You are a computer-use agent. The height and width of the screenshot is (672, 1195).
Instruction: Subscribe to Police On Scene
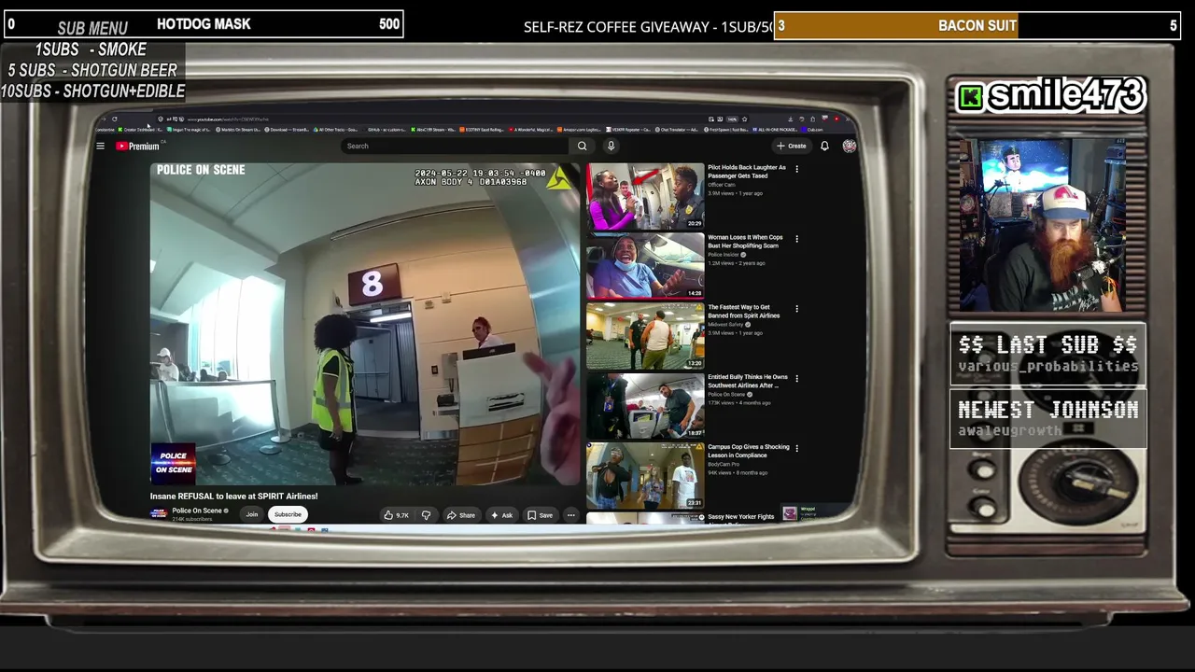(x=288, y=514)
